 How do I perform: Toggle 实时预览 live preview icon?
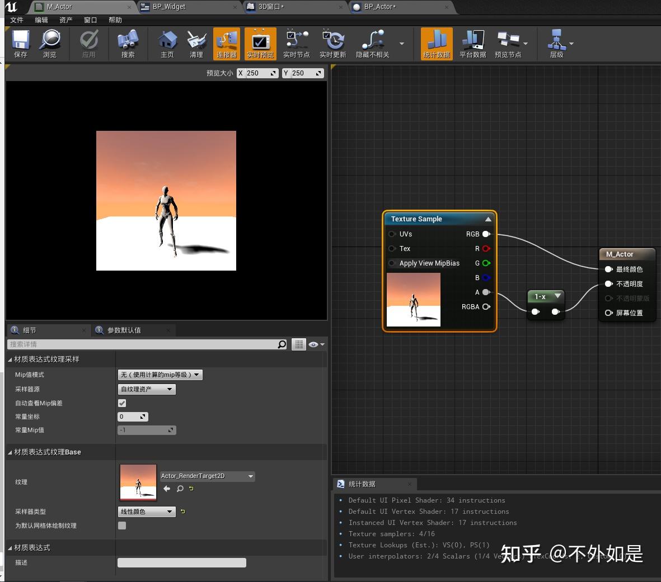click(260, 44)
